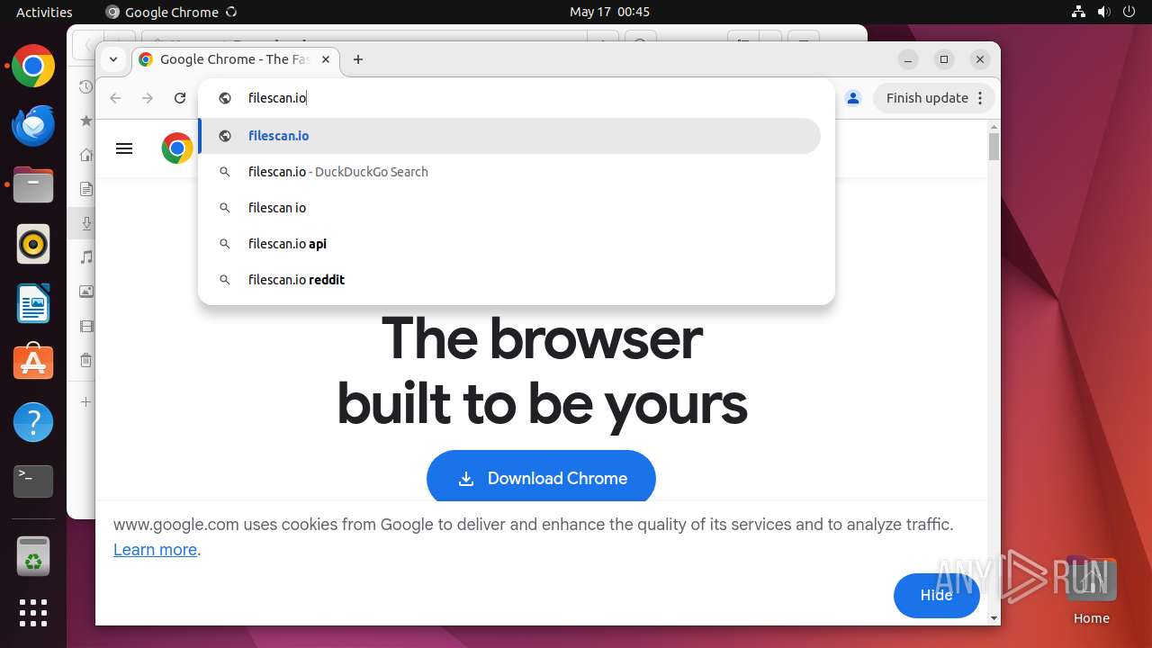Click the Chrome forward arrow
Image resolution: width=1152 pixels, height=648 pixels.
(x=148, y=98)
